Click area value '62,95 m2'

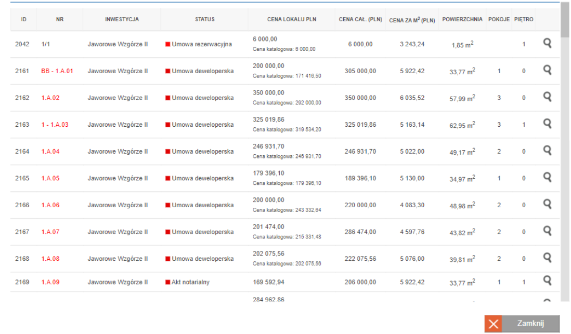(462, 125)
